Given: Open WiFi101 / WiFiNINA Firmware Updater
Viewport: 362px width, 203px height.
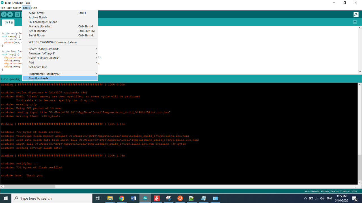Looking at the screenshot, I should 60,42.
